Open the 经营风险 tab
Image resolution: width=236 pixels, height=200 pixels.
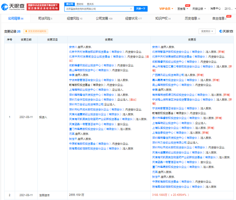click(75, 19)
